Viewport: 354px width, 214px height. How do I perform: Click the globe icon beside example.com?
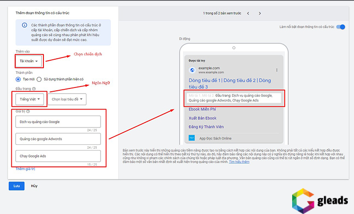tap(192, 70)
